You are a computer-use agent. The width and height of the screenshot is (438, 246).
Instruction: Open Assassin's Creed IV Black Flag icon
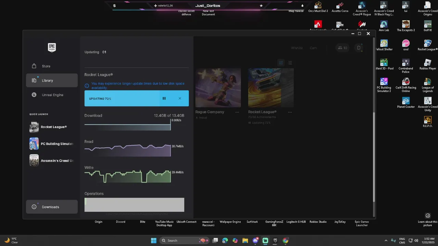pyautogui.click(x=384, y=9)
